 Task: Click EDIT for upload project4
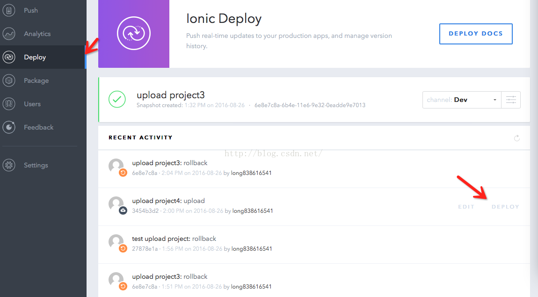click(x=466, y=207)
